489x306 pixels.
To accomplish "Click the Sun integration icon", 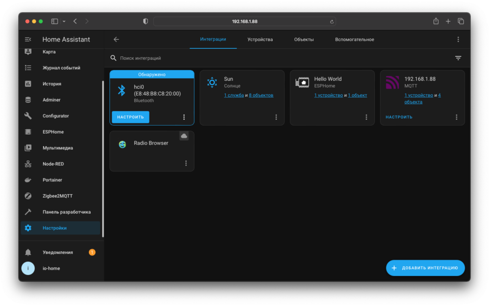I will click(x=212, y=82).
